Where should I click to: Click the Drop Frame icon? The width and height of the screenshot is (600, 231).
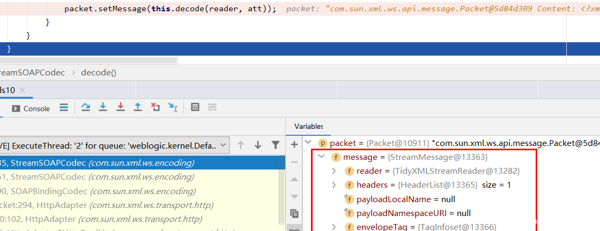coord(155,107)
